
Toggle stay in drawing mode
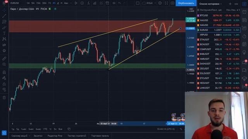point(4,78)
